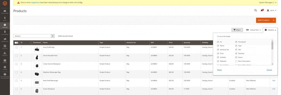Follow the integrations link
The width and height of the screenshot is (281, 95).
point(35,3)
